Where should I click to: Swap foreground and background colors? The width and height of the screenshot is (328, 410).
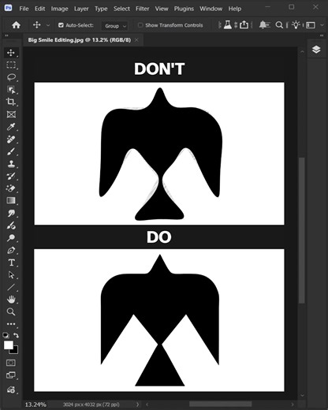pos(16,335)
